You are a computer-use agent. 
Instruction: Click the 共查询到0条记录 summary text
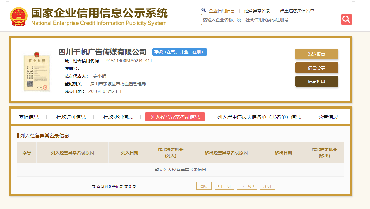click(x=114, y=186)
